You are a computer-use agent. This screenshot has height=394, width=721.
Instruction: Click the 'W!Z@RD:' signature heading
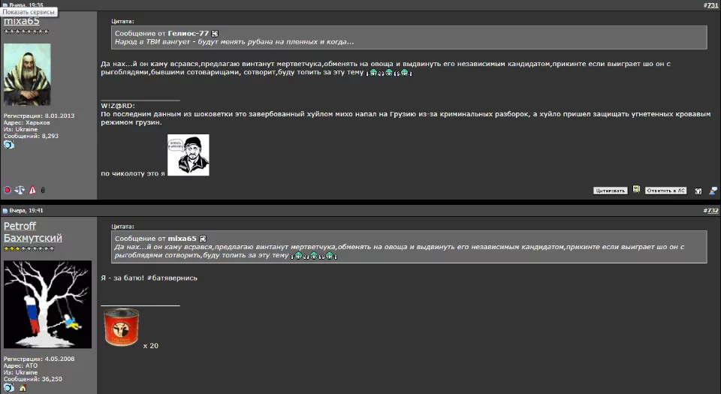click(118, 106)
